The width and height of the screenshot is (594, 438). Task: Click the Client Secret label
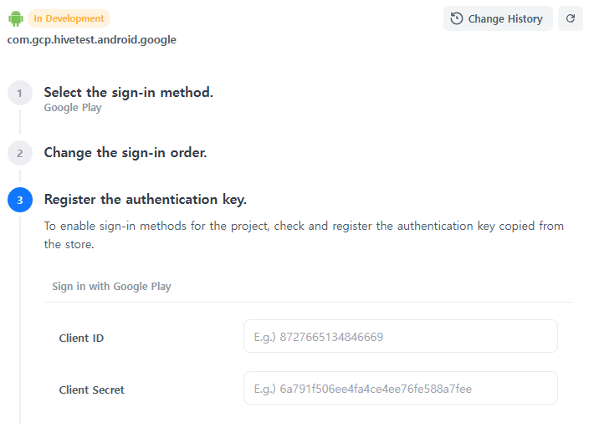(x=91, y=390)
